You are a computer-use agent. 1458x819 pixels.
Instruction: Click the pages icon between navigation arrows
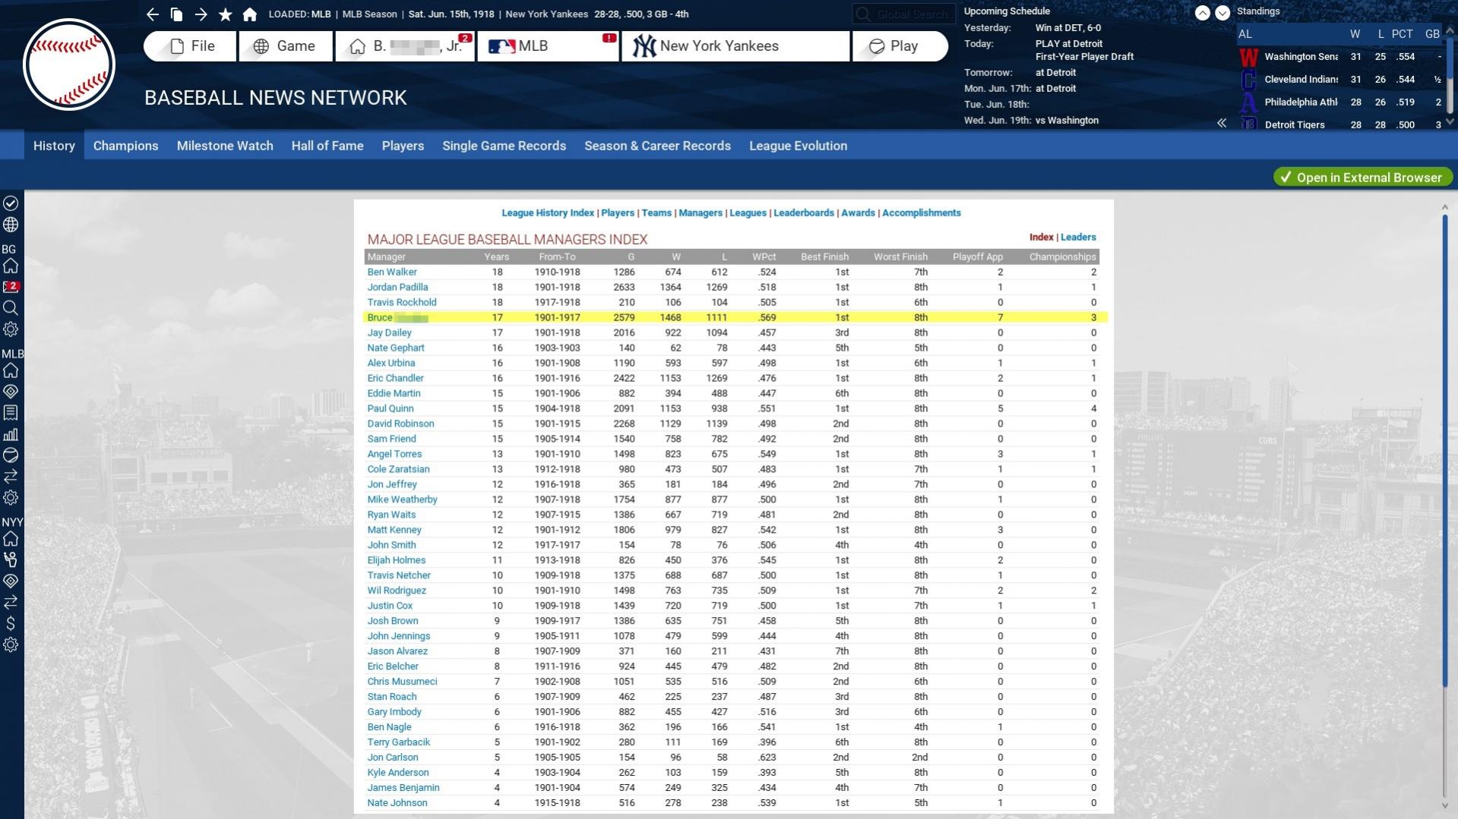[x=176, y=14]
